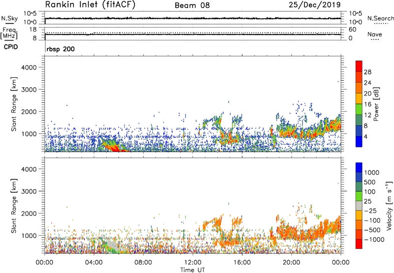This screenshot has width=394, height=273.
Task: Click the '60' Nave axis tick
Action: (353, 30)
